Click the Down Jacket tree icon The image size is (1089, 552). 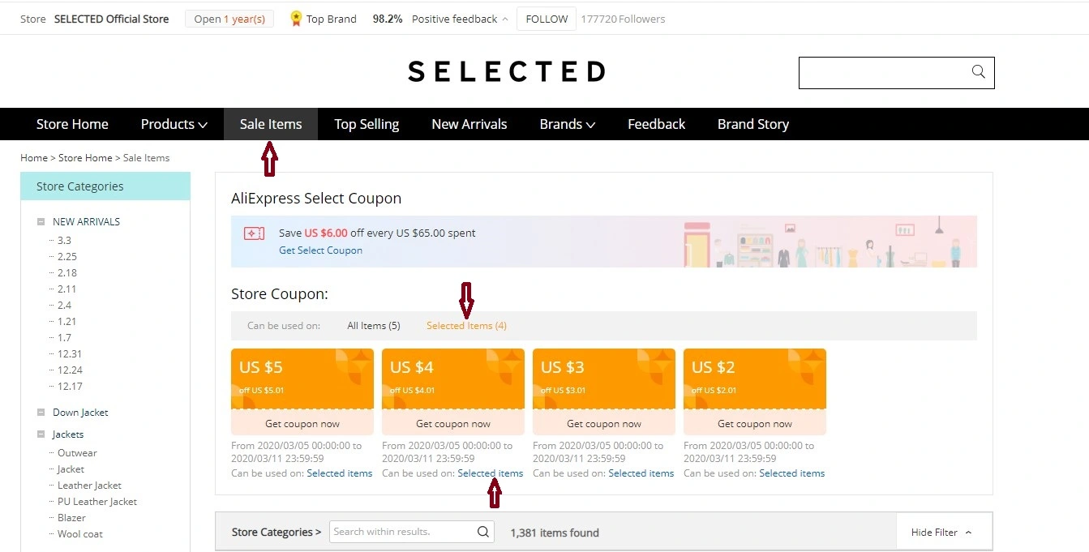tap(41, 413)
